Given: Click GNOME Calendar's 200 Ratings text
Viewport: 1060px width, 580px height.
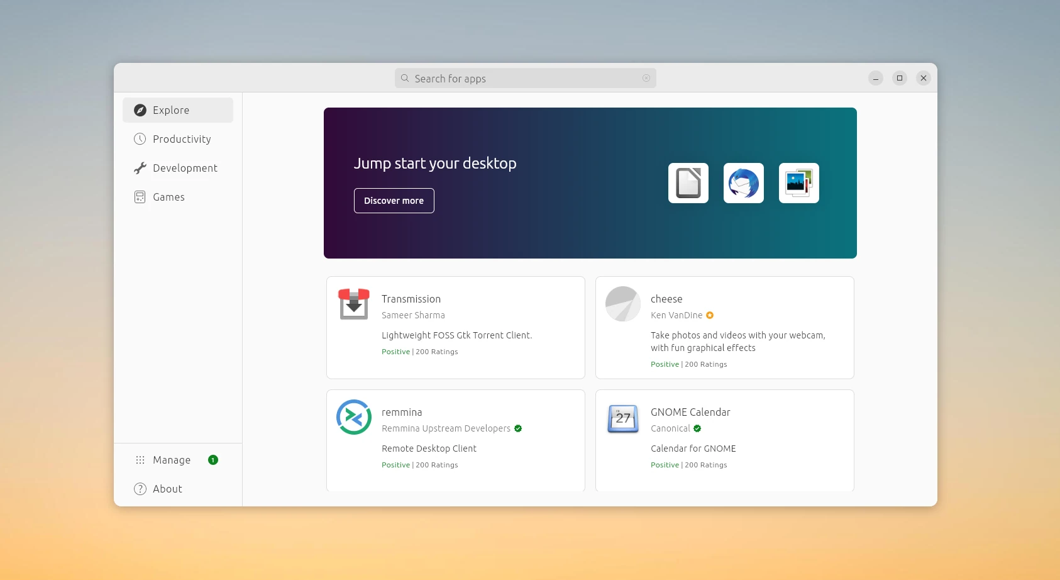Looking at the screenshot, I should pyautogui.click(x=706, y=465).
